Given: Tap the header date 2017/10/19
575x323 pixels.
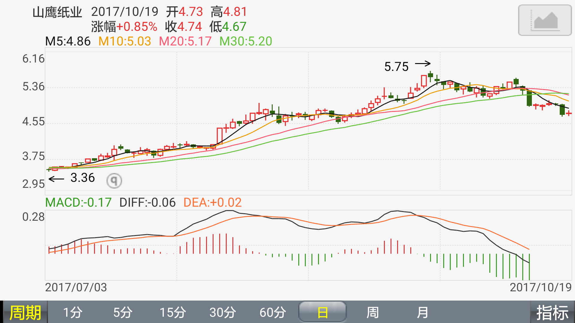Looking at the screenshot, I should coord(125,12).
